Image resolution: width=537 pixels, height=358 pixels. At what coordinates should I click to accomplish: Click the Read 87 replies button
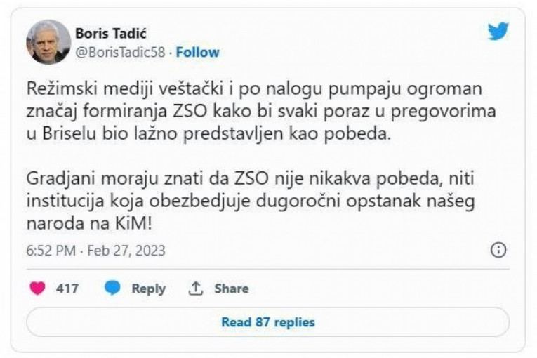pyautogui.click(x=268, y=323)
